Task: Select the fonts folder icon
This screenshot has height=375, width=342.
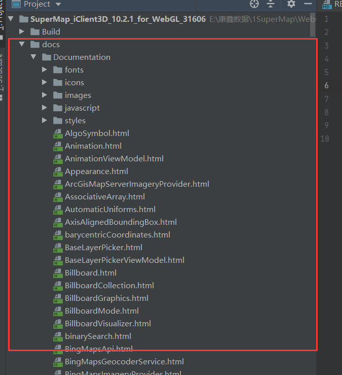Action: coord(58,70)
